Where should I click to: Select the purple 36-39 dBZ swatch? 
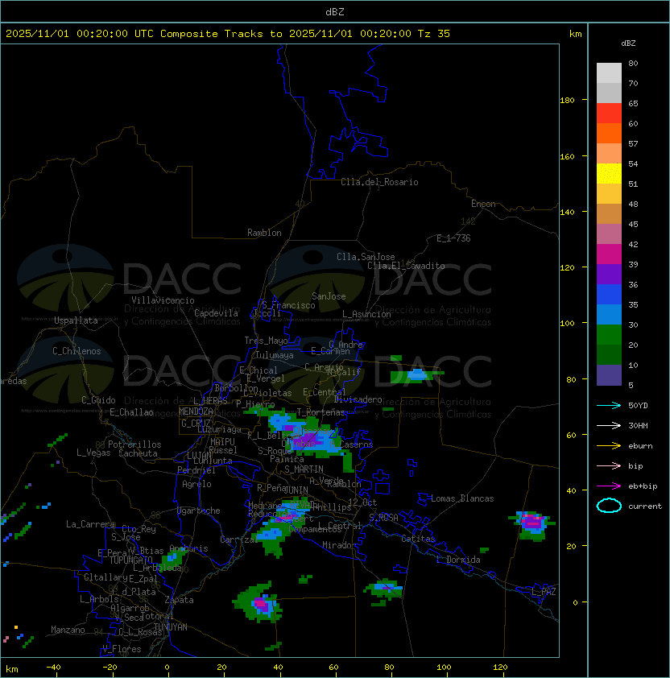coord(609,274)
